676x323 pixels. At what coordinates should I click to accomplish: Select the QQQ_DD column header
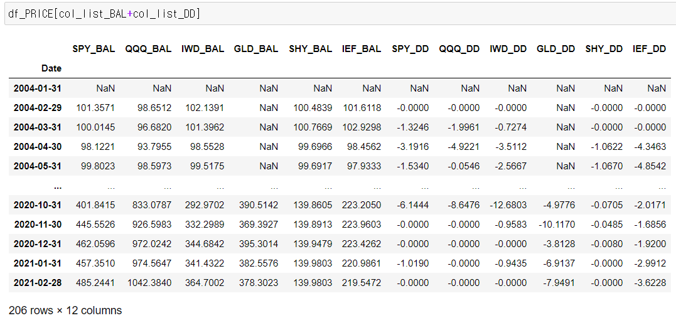(459, 49)
